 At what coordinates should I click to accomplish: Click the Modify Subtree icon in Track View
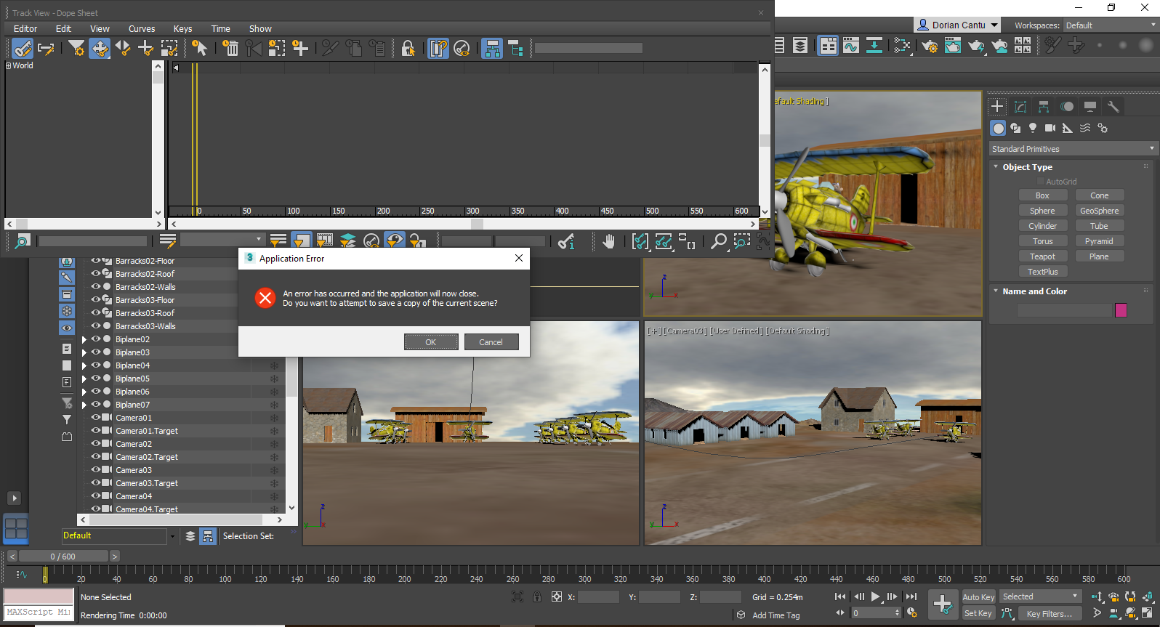[x=492, y=49]
